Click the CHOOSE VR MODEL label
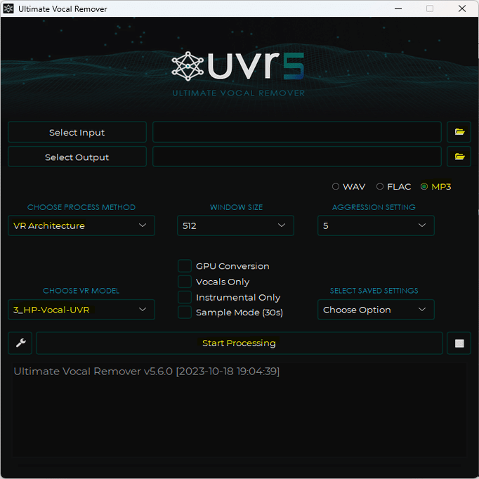The height and width of the screenshot is (479, 479). pyautogui.click(x=81, y=291)
